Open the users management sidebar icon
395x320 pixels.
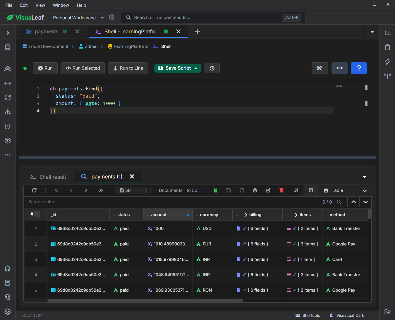pyautogui.click(x=8, y=69)
